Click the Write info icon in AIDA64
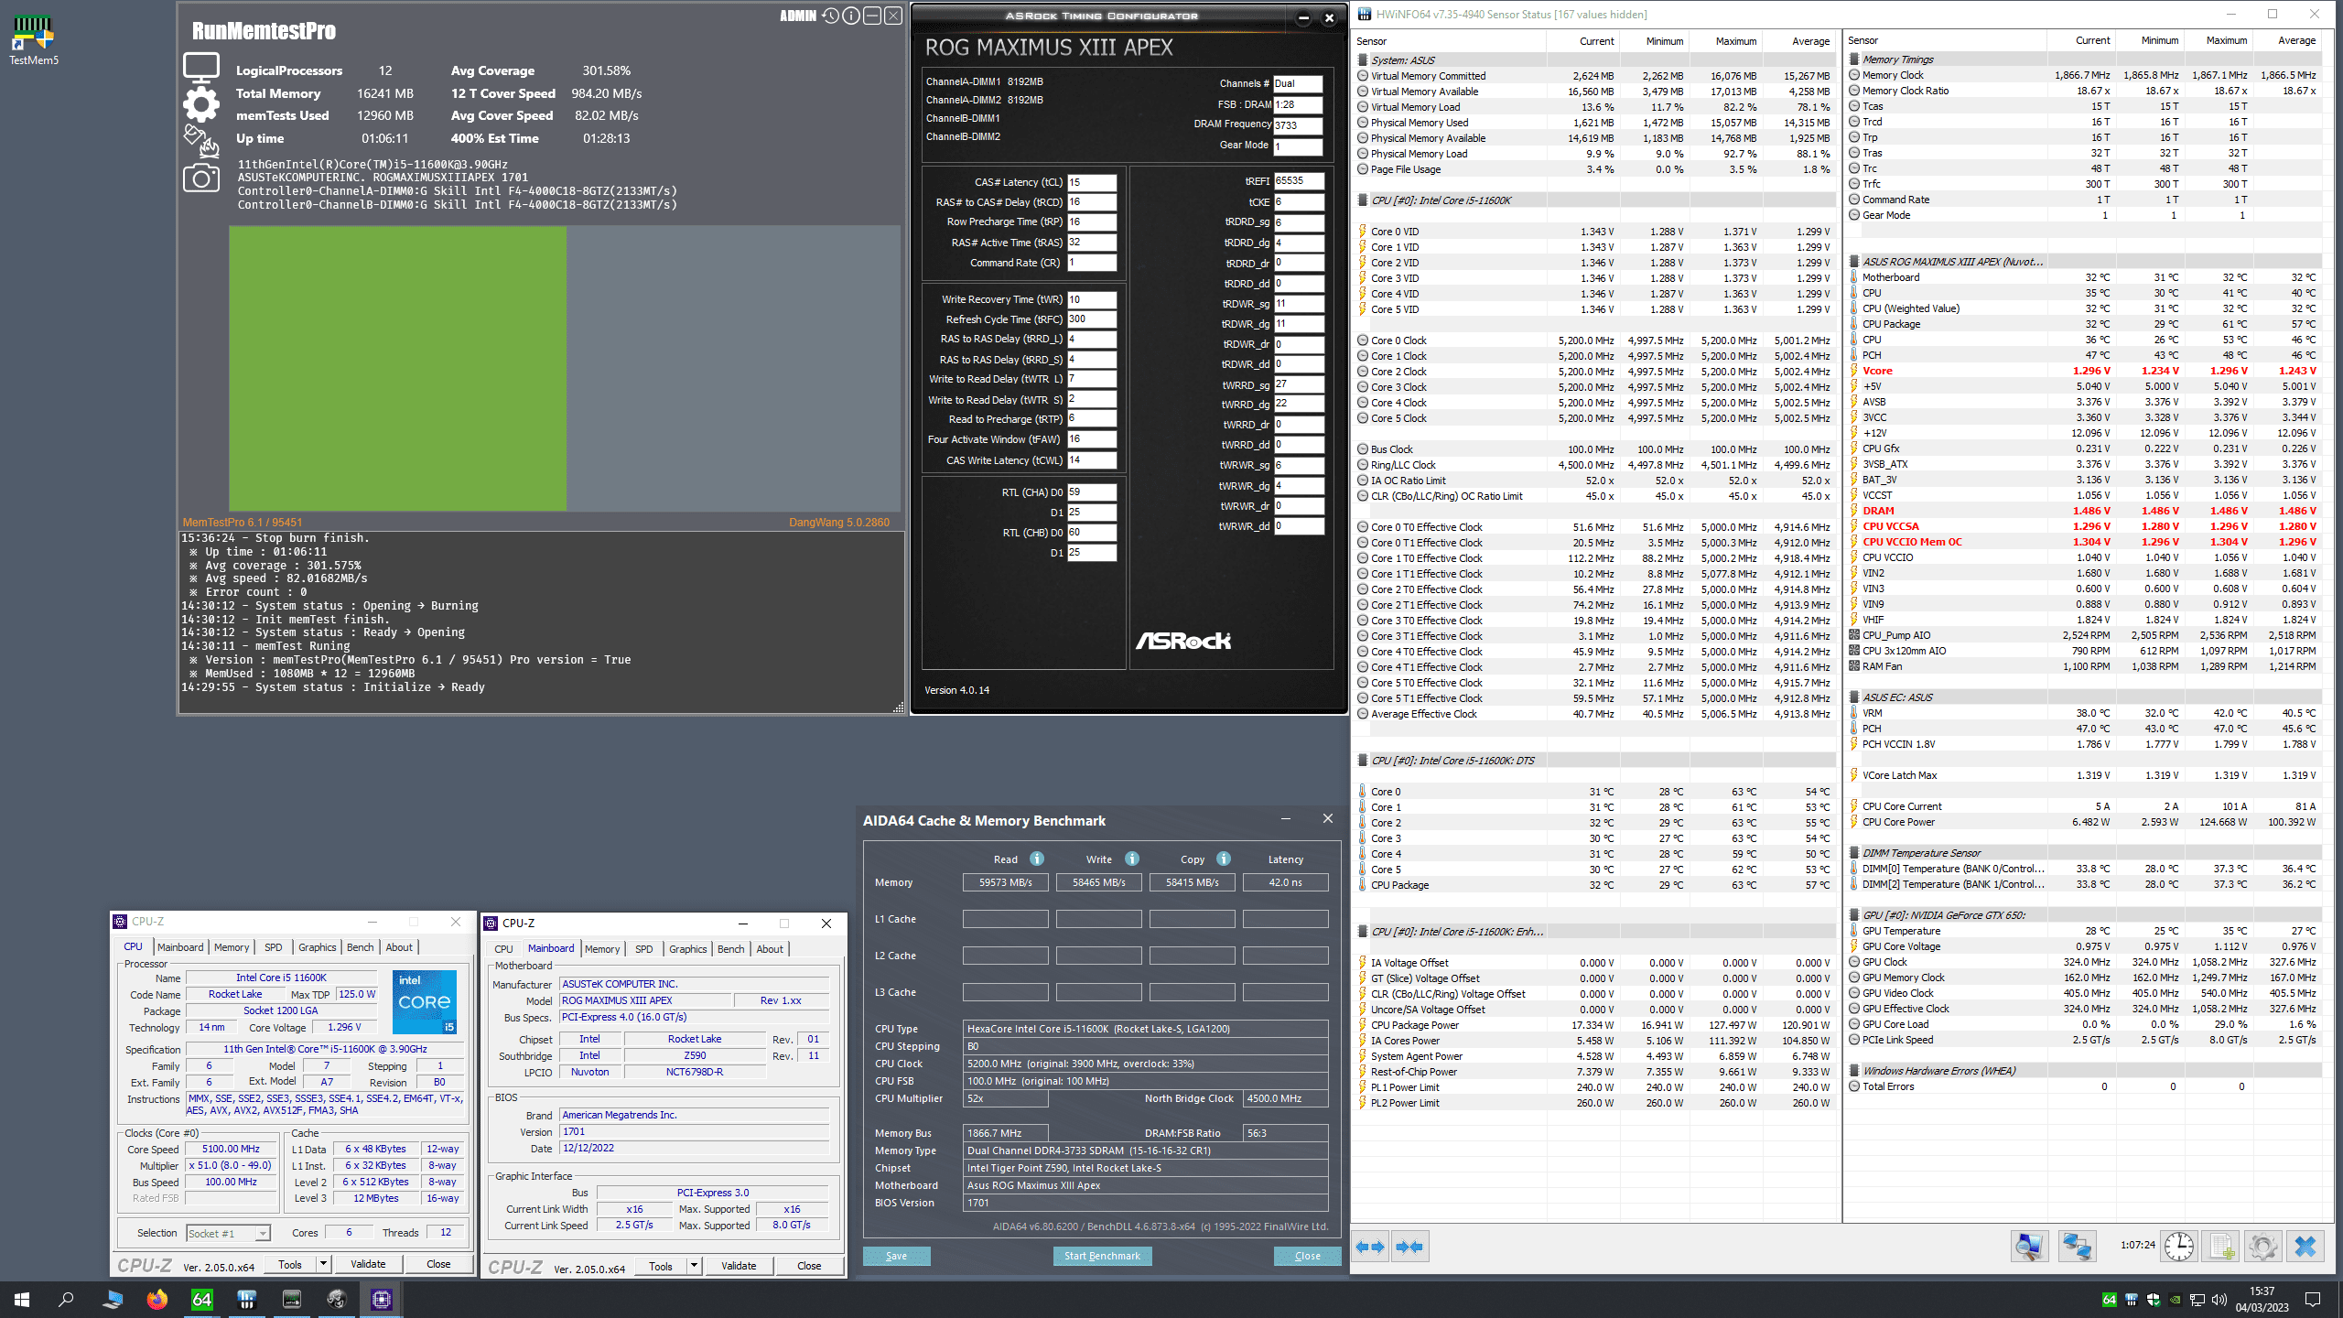 [x=1132, y=859]
